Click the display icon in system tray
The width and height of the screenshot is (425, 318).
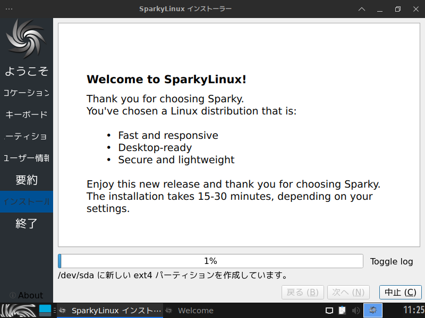click(329, 311)
